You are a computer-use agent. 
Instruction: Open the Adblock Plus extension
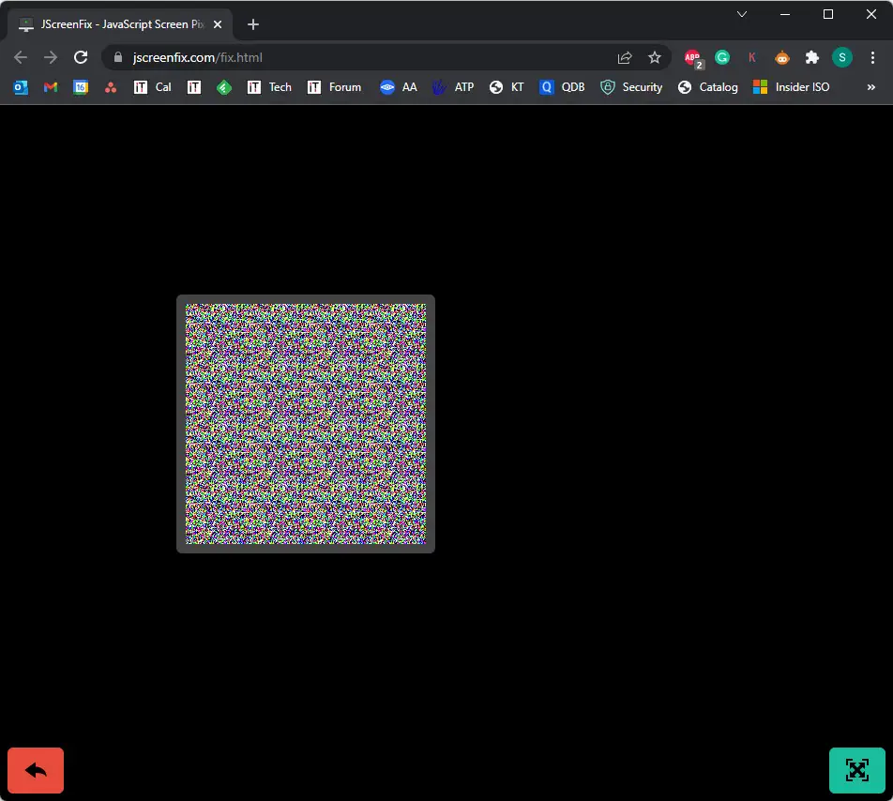[x=693, y=57]
